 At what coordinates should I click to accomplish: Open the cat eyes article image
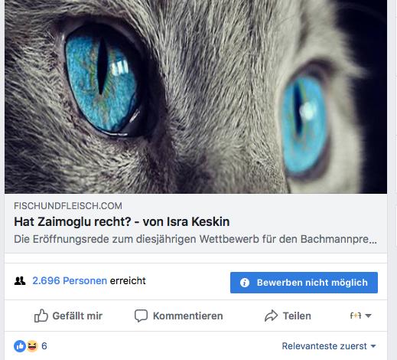pyautogui.click(x=196, y=97)
